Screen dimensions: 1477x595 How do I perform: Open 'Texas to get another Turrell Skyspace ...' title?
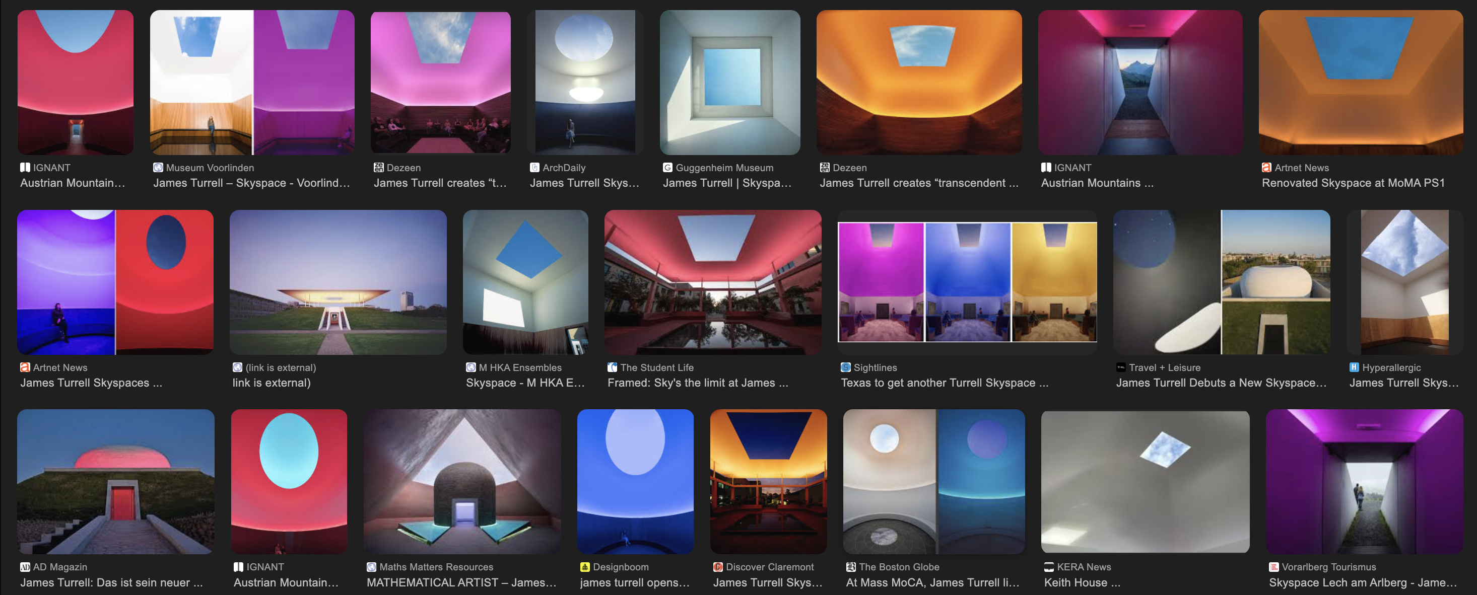[x=945, y=383]
